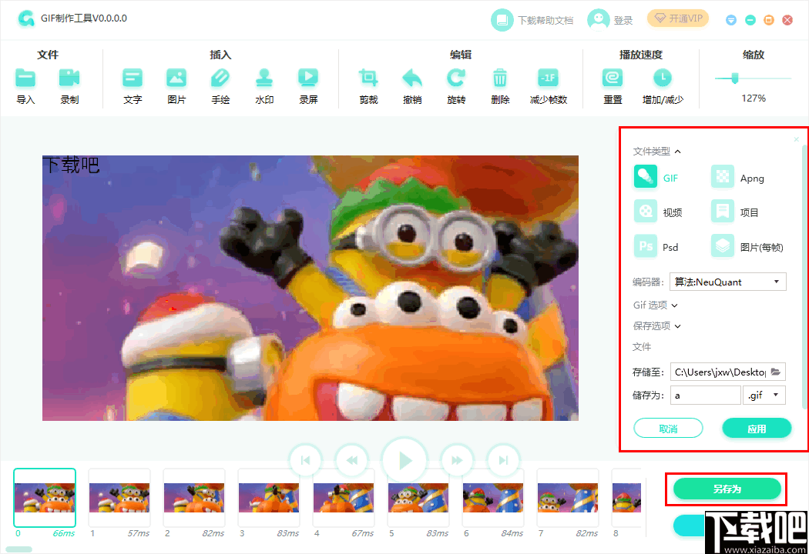Select frame 8 thumbnail
The height and width of the screenshot is (554, 809).
tap(626, 497)
